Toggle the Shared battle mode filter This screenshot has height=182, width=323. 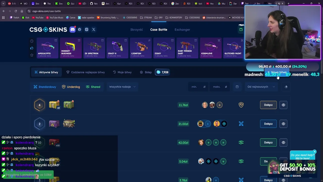click(93, 87)
